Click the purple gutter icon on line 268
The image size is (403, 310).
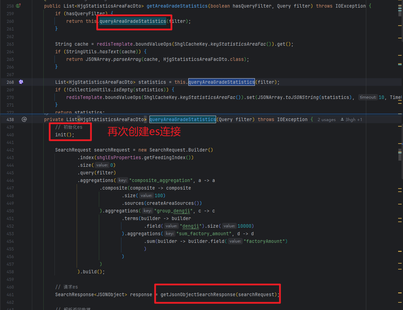tap(21, 82)
